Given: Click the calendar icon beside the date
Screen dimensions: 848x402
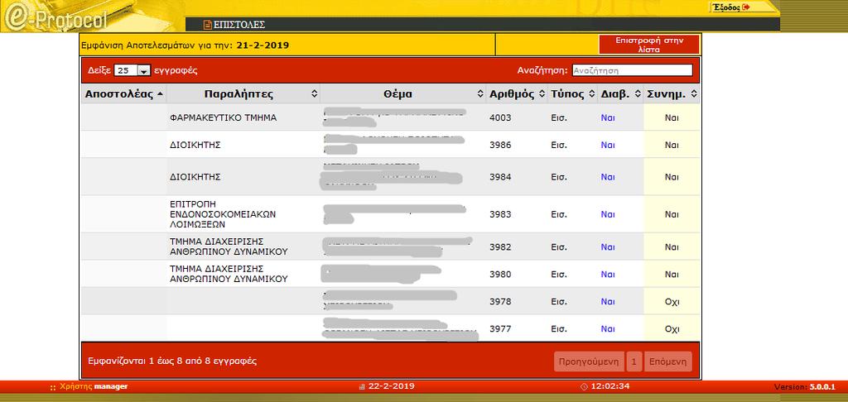Looking at the screenshot, I should click(363, 387).
